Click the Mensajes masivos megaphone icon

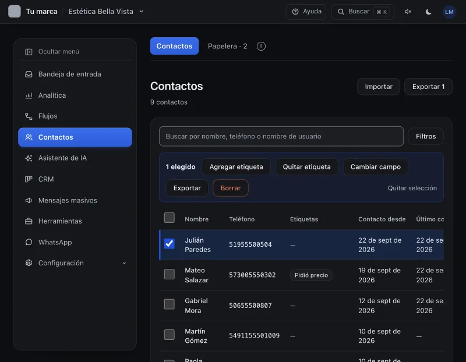point(29,200)
